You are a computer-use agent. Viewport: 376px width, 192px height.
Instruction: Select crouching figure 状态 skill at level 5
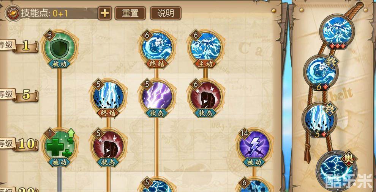tap(108, 146)
